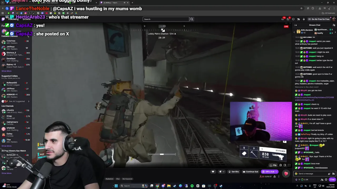Open the user profile avatar menu
Screen dimensions: 337x189
[x=334, y=19]
